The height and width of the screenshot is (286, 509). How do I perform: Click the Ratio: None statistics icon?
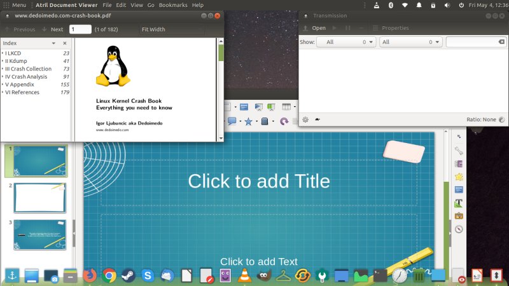(501, 119)
